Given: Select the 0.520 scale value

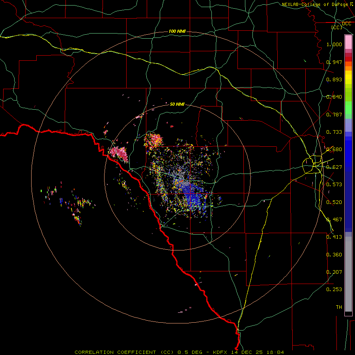Looking at the screenshot, I should pyautogui.click(x=334, y=202).
